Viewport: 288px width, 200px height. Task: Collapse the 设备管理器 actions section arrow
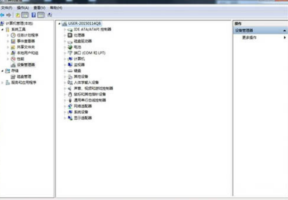coord(284,31)
